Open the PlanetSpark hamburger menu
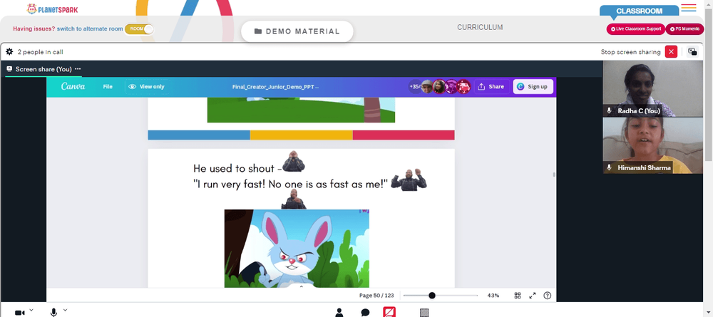The height and width of the screenshot is (317, 713). pyautogui.click(x=689, y=8)
